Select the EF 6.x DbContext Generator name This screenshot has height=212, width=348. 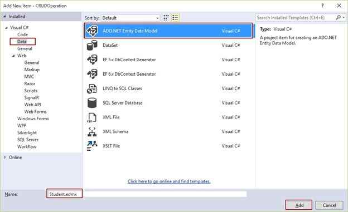129,74
